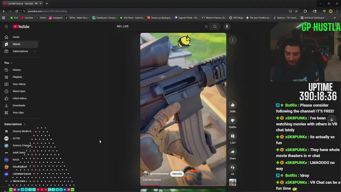Screen dimensions: 341x192
Task: Close the Colt M4 Carbine tab
Action: tap(40, 4)
